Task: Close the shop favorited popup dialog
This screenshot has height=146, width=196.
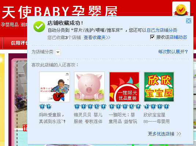Action: pos(189,21)
